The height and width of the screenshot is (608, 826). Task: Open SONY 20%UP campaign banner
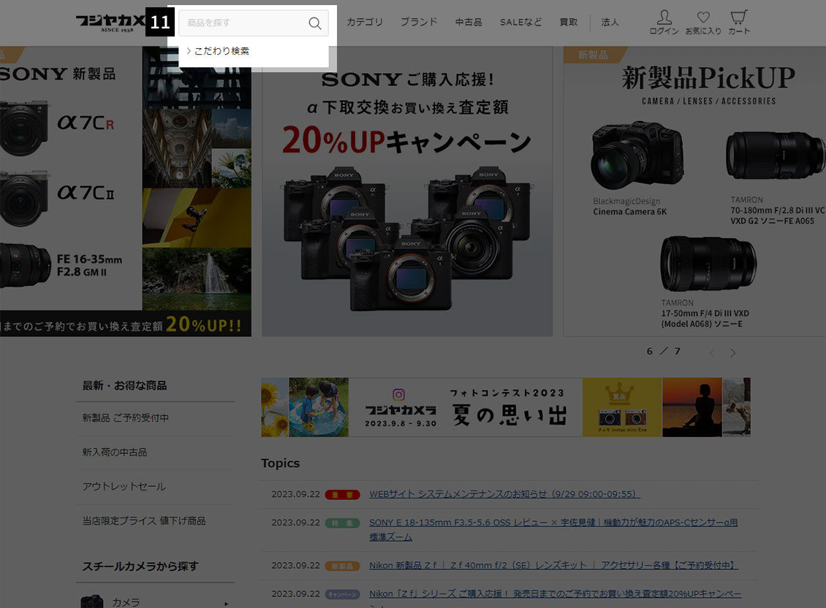407,191
